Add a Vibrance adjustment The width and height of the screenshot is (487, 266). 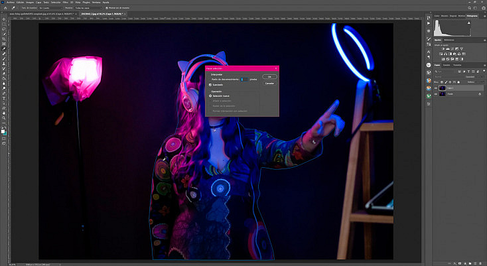click(x=462, y=49)
